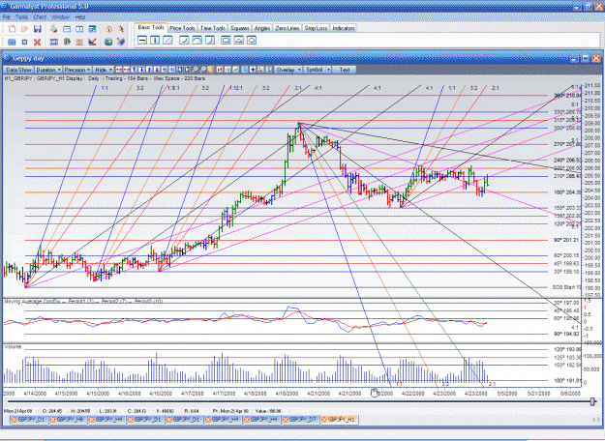Viewport: 605px width, 441px height.
Task: Click the green line chart icon
Action: [236, 70]
